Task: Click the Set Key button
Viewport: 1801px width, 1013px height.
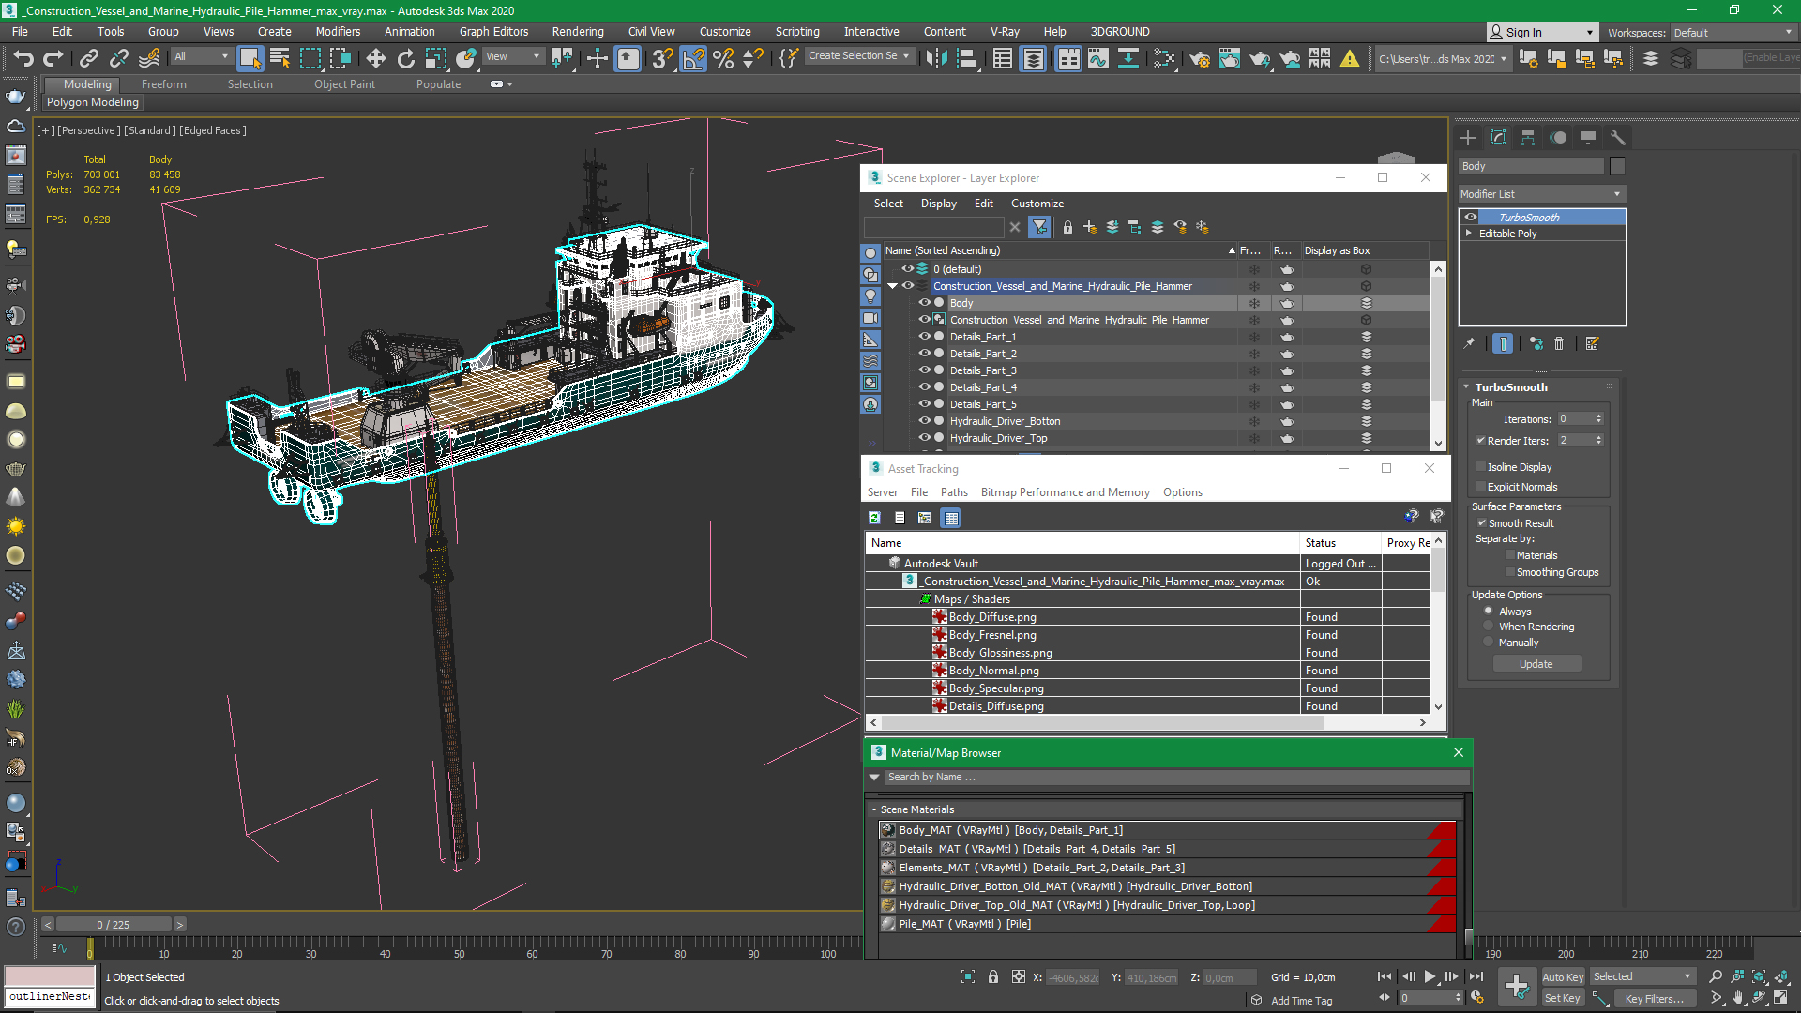Action: pyautogui.click(x=1562, y=998)
